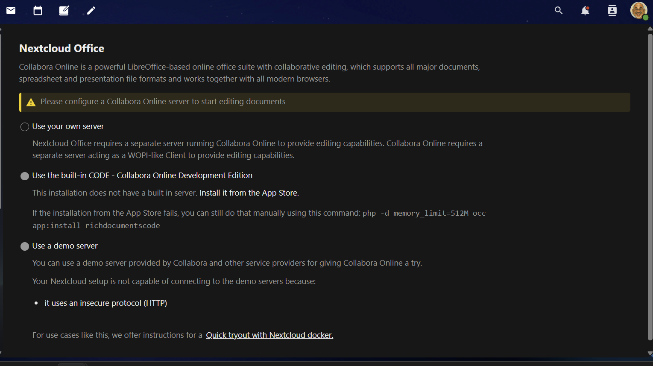This screenshot has width=653, height=366.
Task: Click the 'app:install richdocumentscode' command text
Action: [x=96, y=225]
